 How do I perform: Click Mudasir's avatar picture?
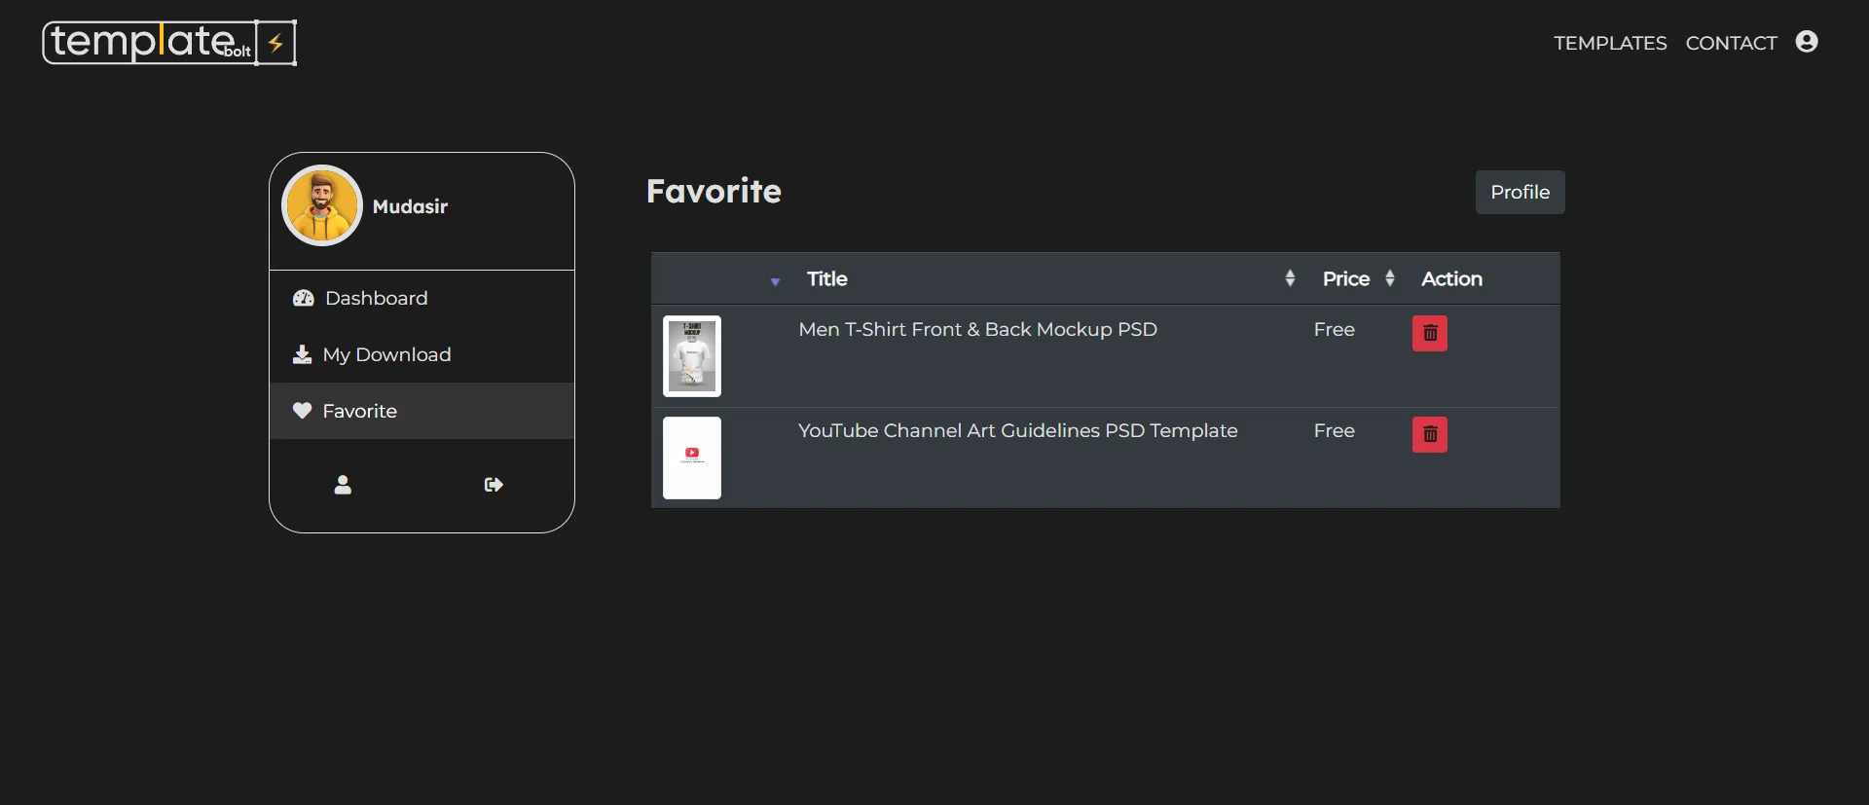coord(322,205)
